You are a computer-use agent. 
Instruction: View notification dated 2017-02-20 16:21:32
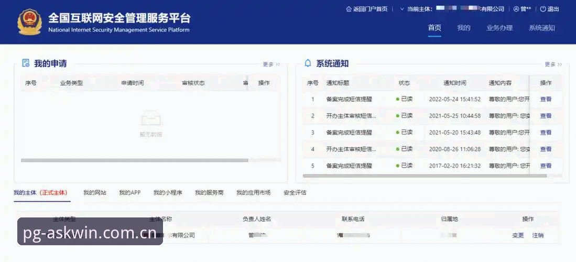point(546,166)
